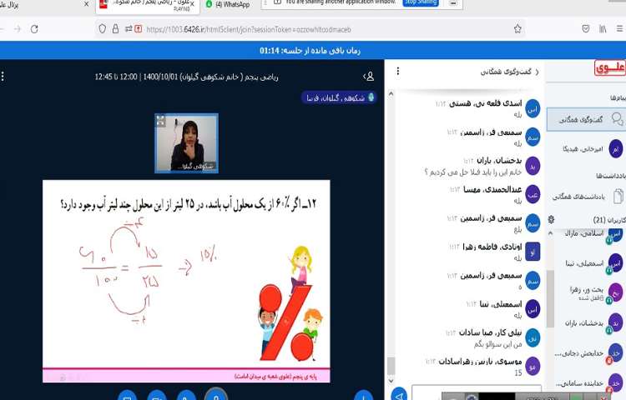Screen dimensions: 626x400
Task: Select user اسمعیلی، ثنا in users list
Action: coord(591,263)
